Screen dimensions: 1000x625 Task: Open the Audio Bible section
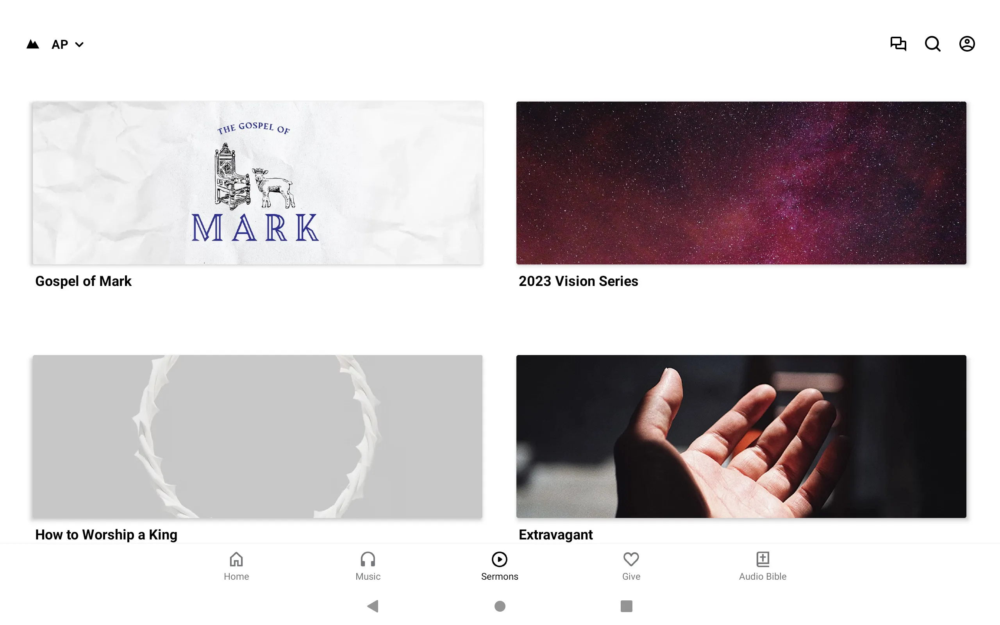coord(762,565)
